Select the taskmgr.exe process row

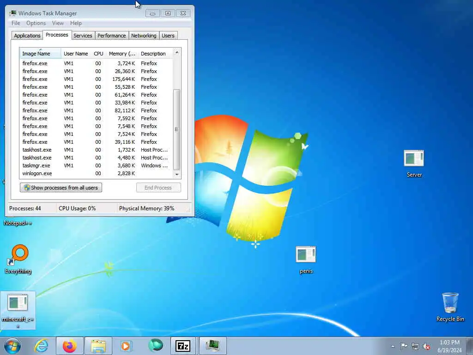coord(97,165)
